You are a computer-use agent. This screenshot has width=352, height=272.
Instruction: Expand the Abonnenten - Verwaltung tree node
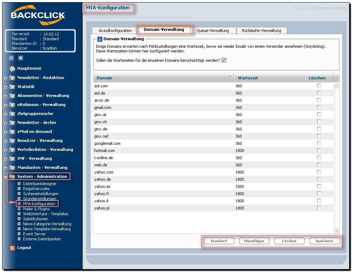pyautogui.click(x=5, y=96)
